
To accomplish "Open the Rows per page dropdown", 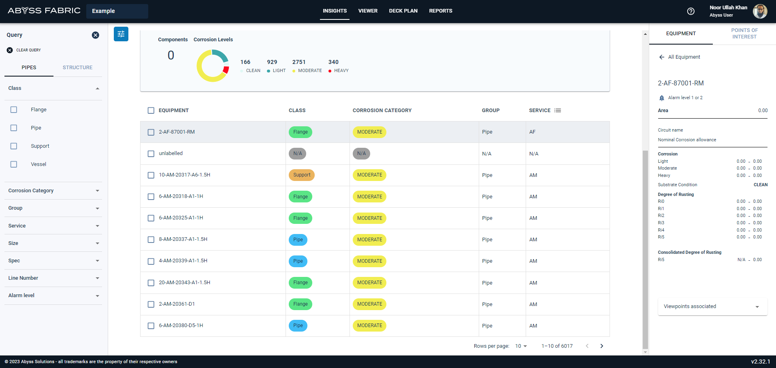I will [x=521, y=346].
